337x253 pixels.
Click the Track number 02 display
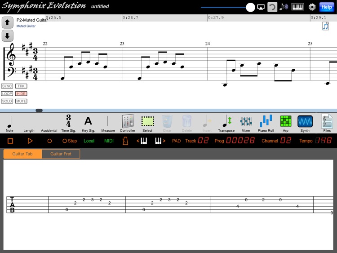pos(203,141)
